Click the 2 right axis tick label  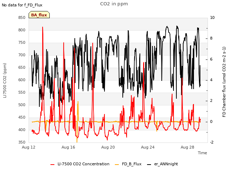click(211, 101)
